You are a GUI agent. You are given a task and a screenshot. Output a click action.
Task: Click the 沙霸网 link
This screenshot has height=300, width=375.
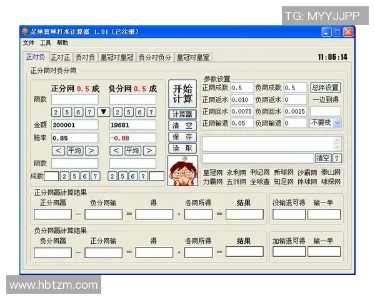(x=307, y=172)
